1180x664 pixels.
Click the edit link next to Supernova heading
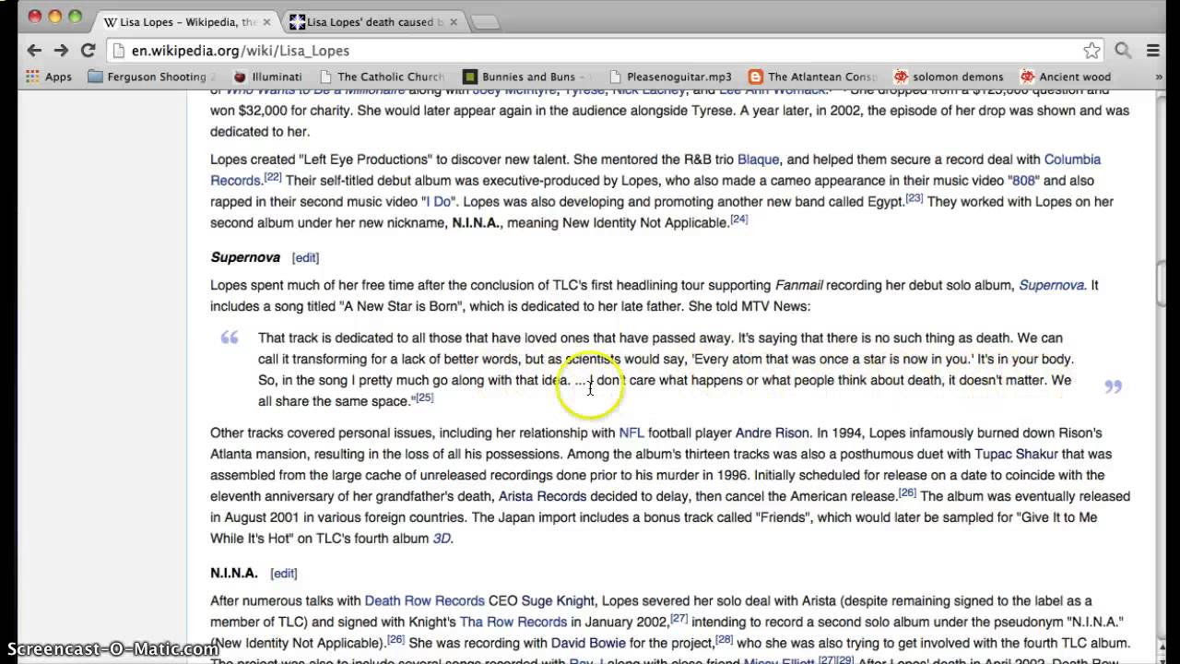click(x=305, y=258)
